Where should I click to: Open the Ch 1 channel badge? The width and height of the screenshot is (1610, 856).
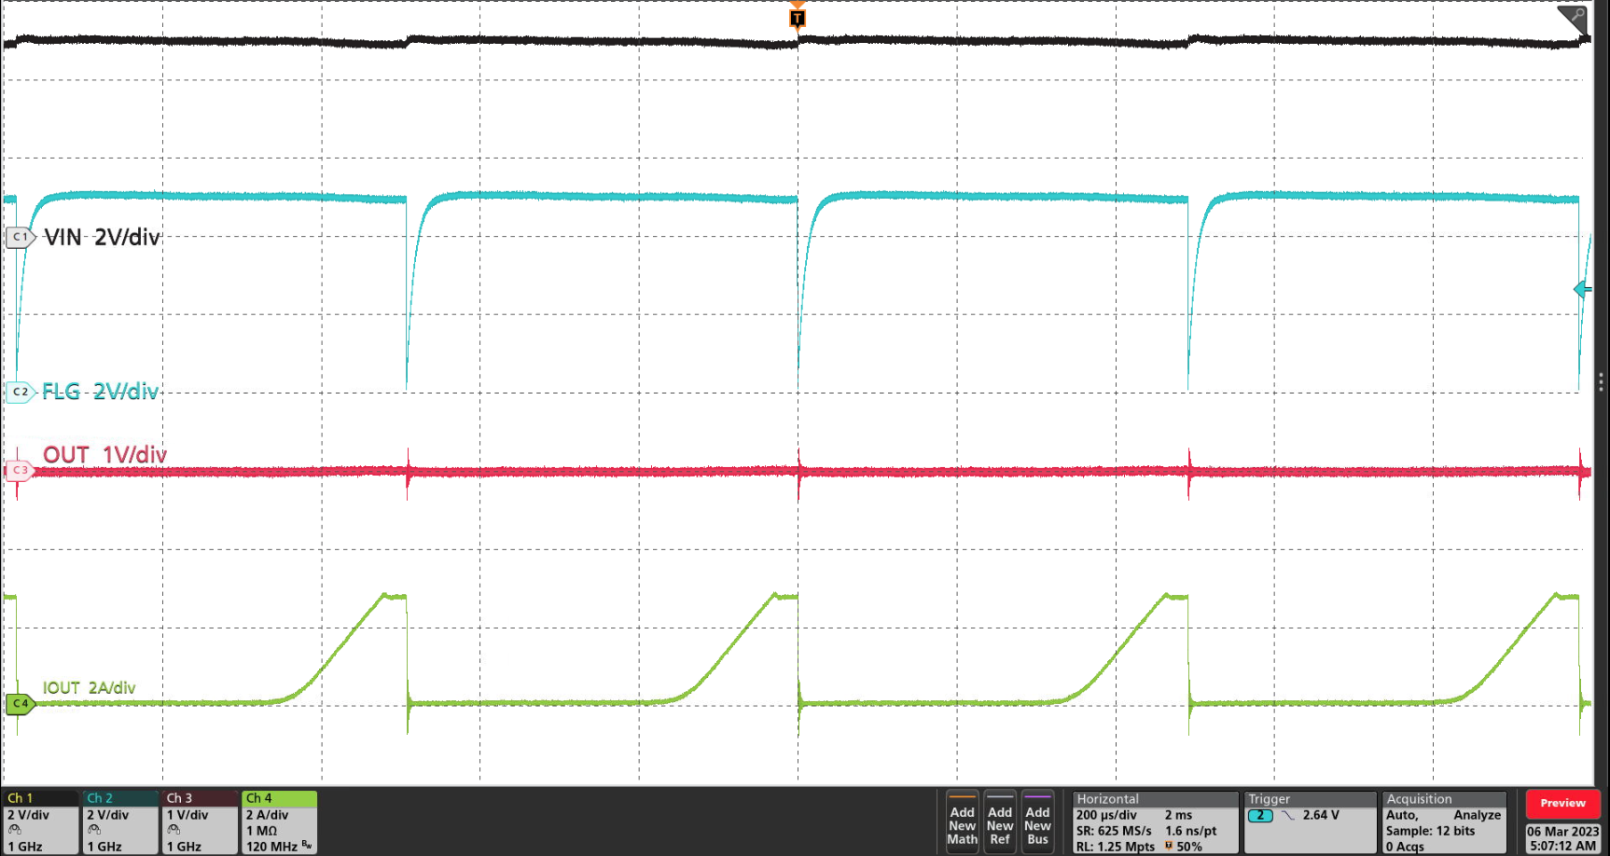coord(40,822)
